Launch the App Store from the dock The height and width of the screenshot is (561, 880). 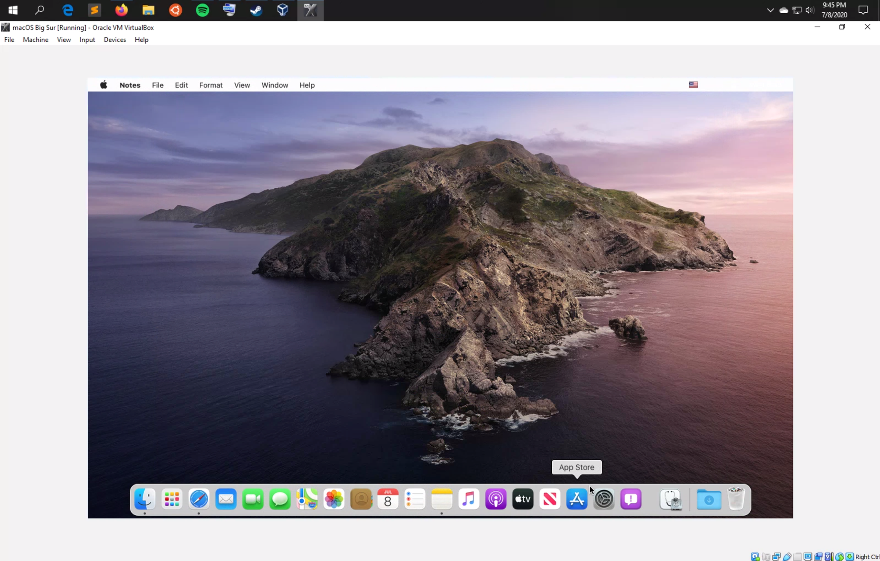pyautogui.click(x=577, y=499)
